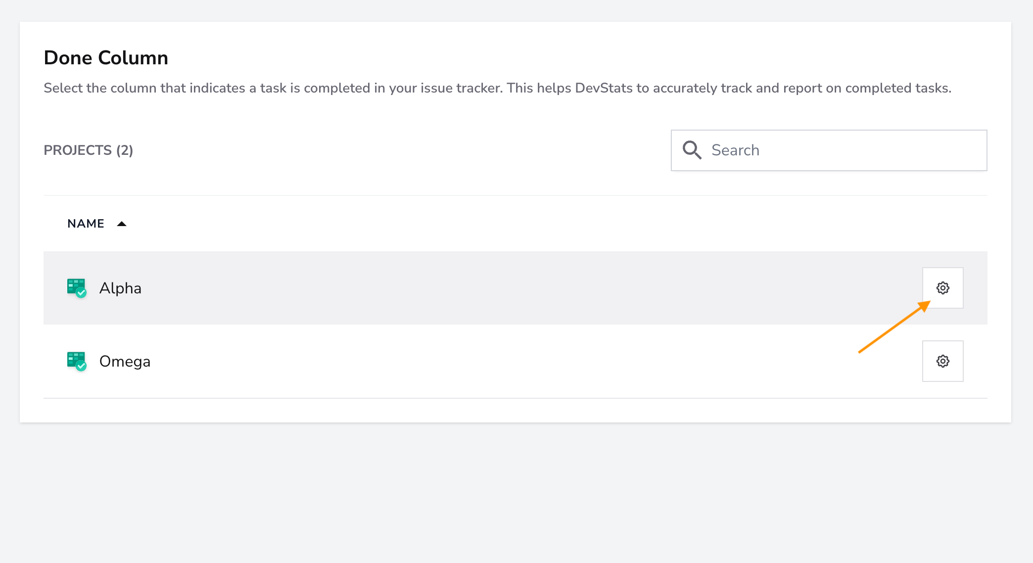
Task: Click the DevStats word in description
Action: click(604, 88)
